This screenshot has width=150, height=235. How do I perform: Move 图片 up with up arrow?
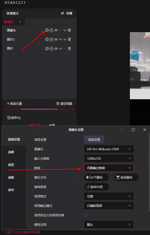coord(61,49)
